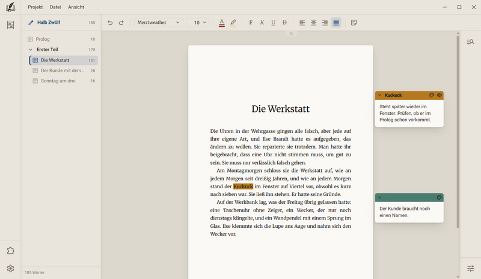Open the Der Kunde mit dem... scene
The image size is (481, 279).
tap(64, 70)
